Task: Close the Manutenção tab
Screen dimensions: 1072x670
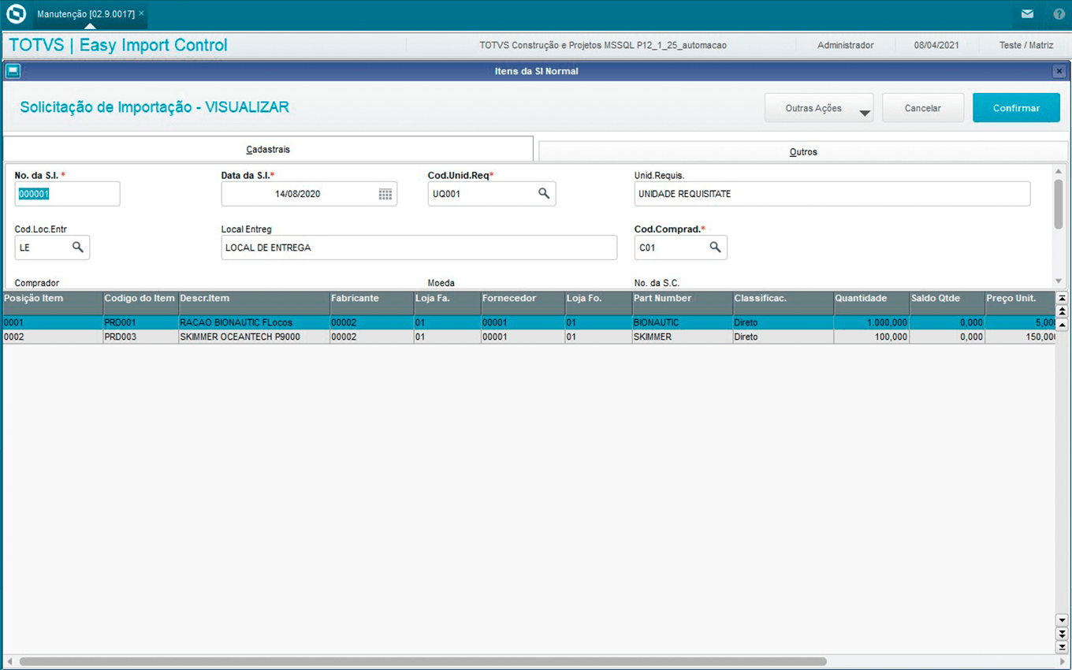Action: (x=141, y=13)
